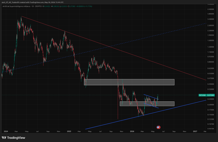
Task: Click the 0.47000 price axis label
Action: click(211, 78)
